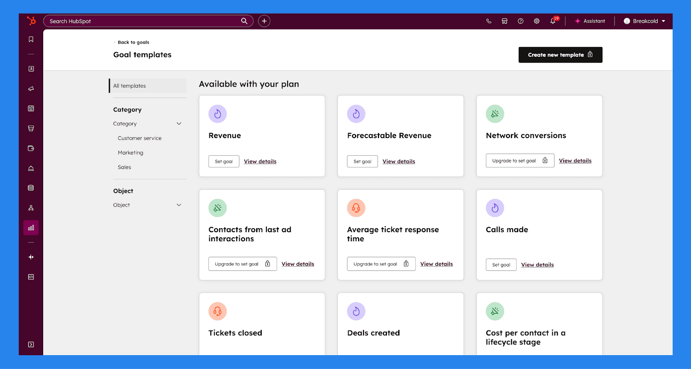The image size is (691, 369).
Task: Click the Average ticket response headset icon
Action: click(356, 208)
